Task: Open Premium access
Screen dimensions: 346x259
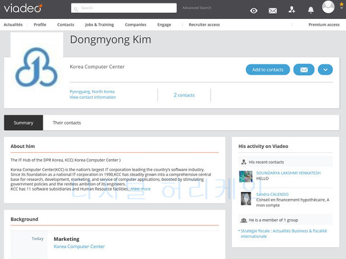Action: [x=324, y=25]
